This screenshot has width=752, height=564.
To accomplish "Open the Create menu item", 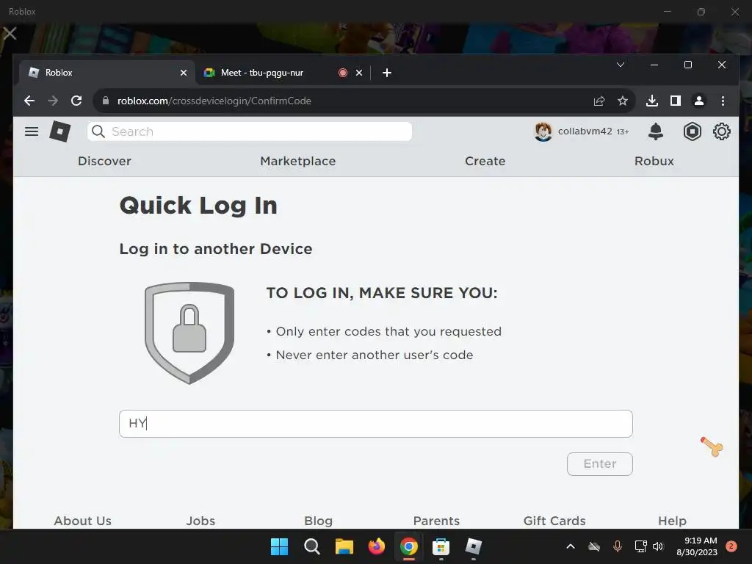I will point(485,161).
